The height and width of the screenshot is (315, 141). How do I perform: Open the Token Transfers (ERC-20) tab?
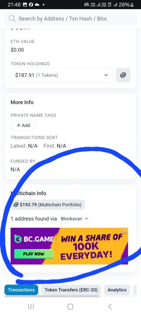(71, 290)
